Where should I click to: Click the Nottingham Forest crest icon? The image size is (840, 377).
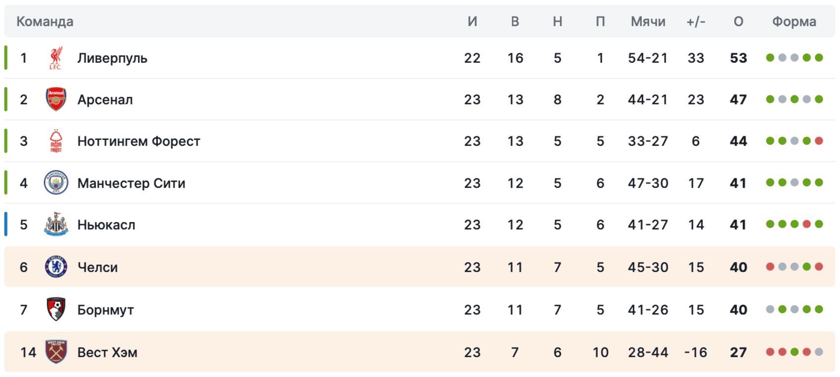coord(56,141)
